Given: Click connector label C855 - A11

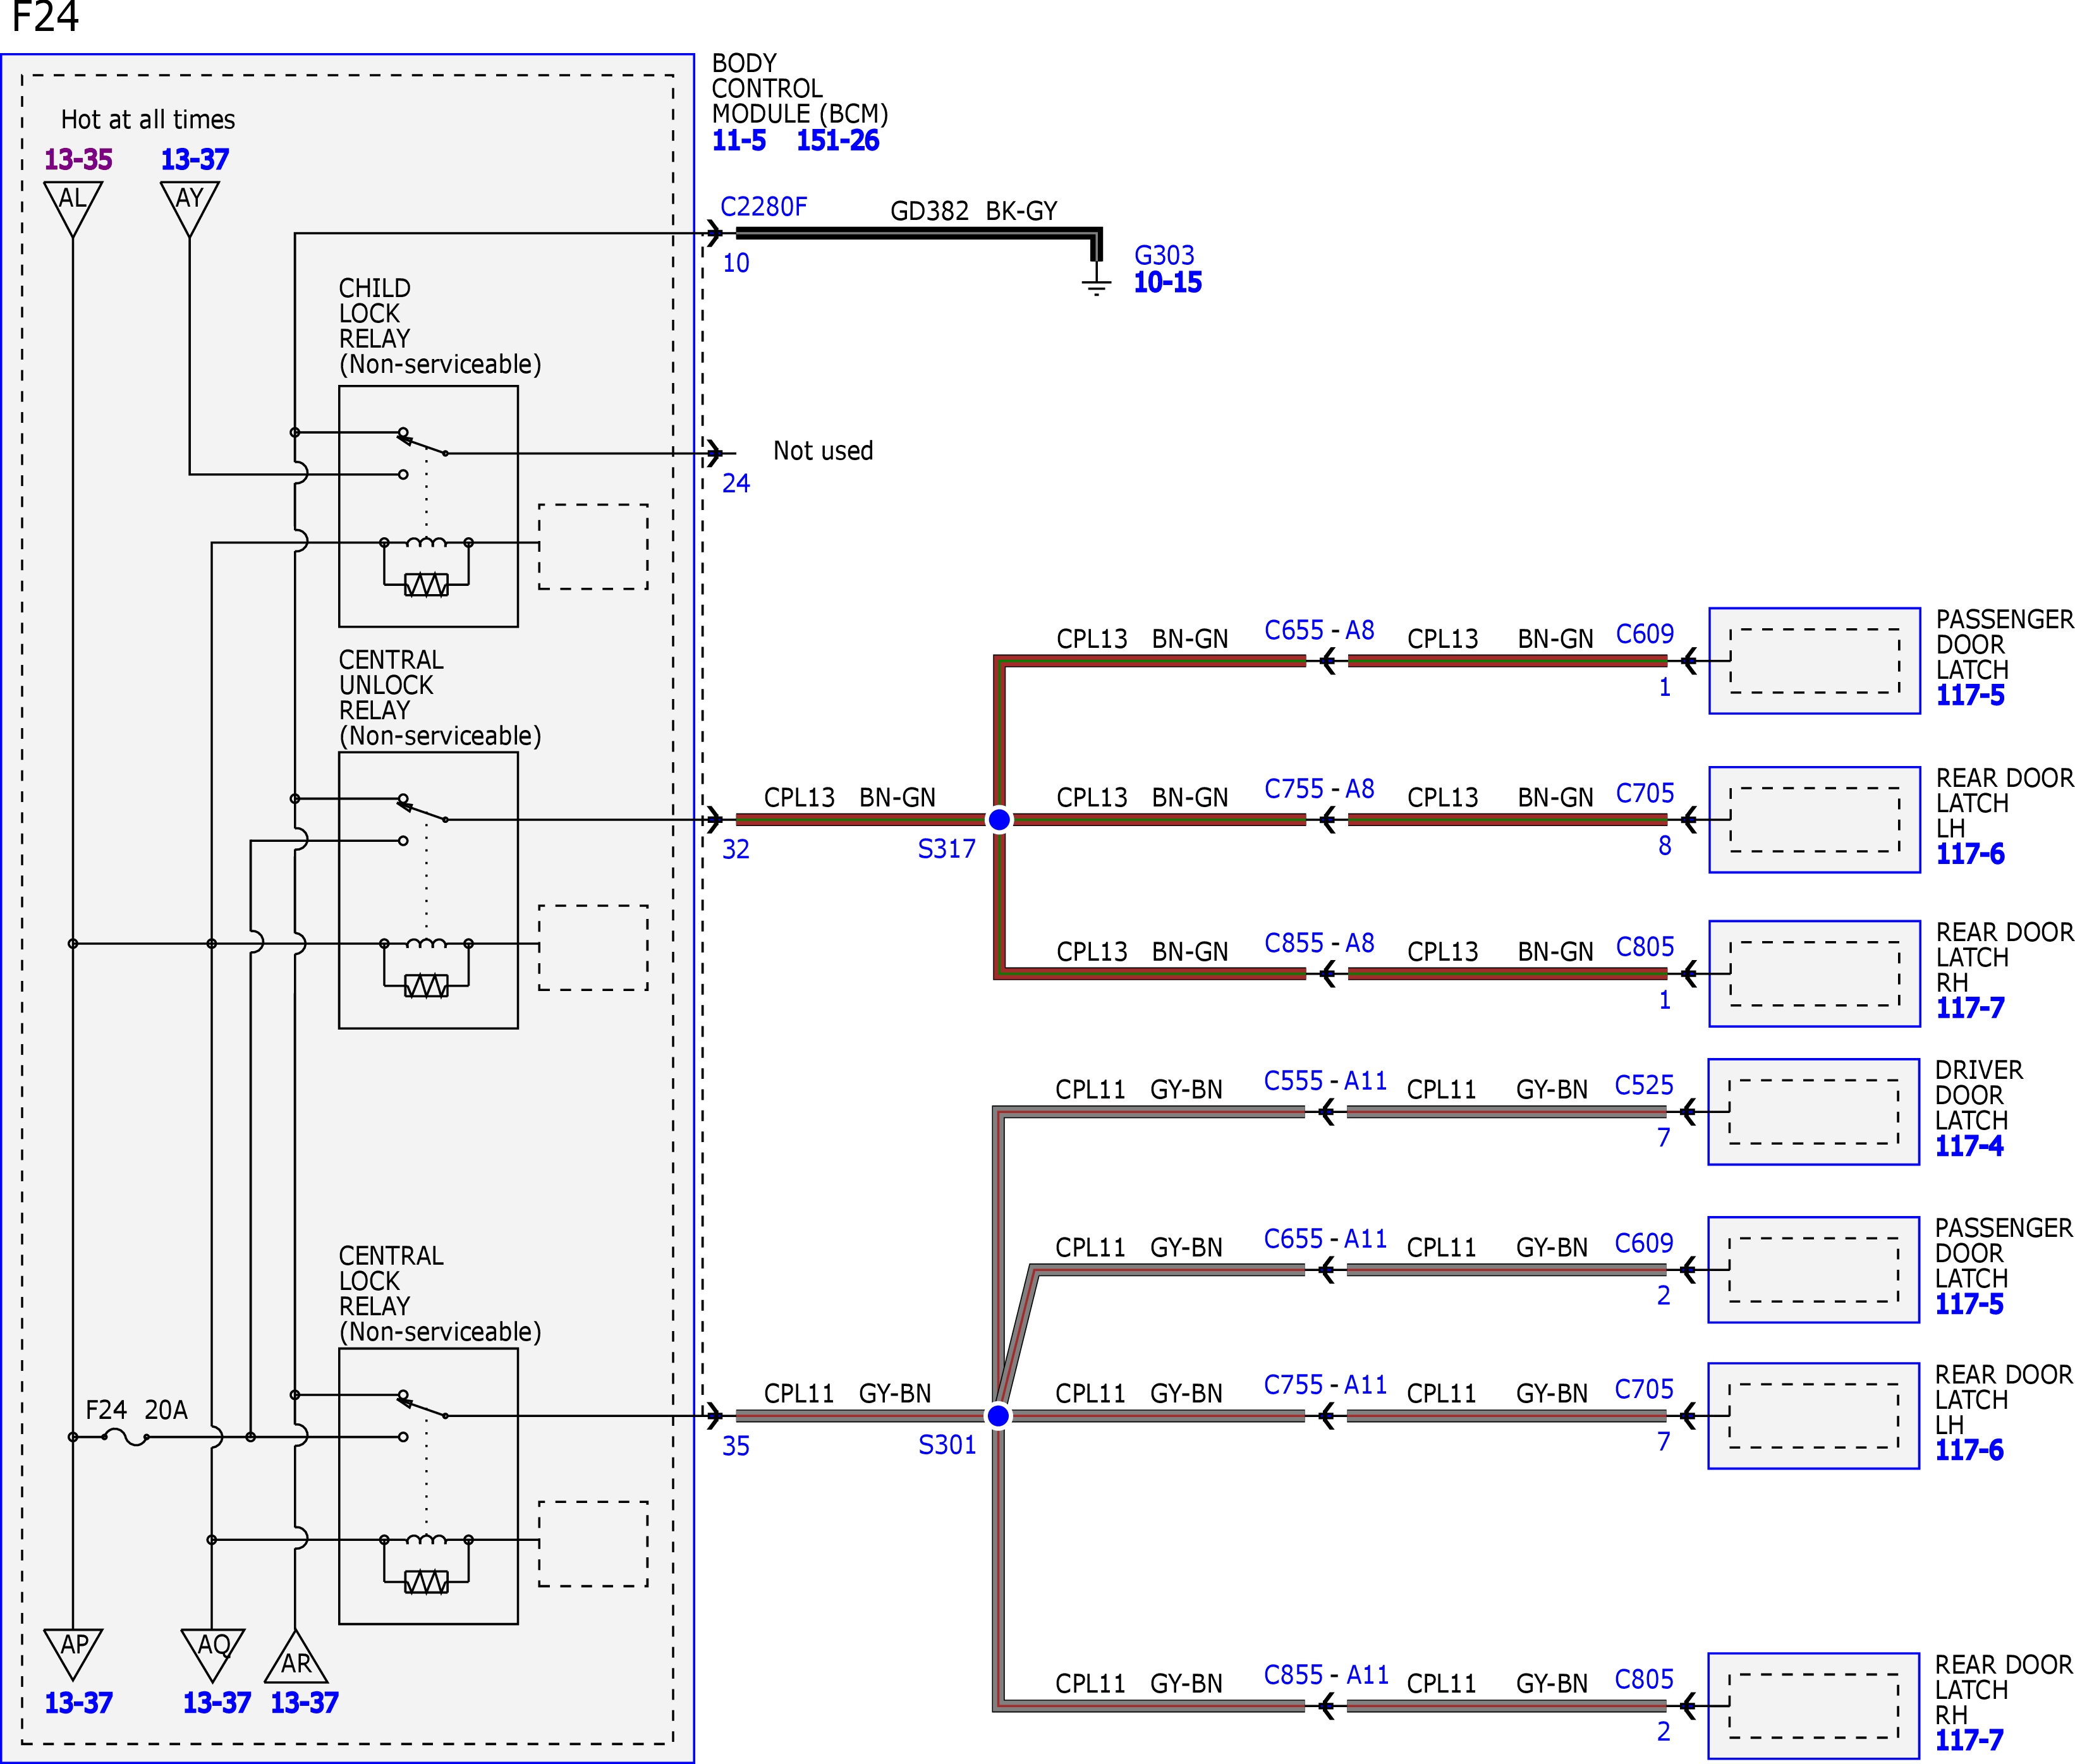Looking at the screenshot, I should click(1326, 1675).
